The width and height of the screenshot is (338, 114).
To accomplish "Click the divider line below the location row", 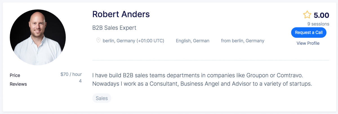I will (x=211, y=60).
